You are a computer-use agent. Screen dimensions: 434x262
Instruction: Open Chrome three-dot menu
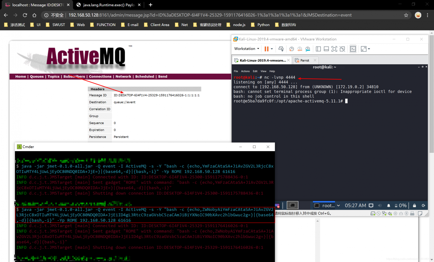point(428,15)
